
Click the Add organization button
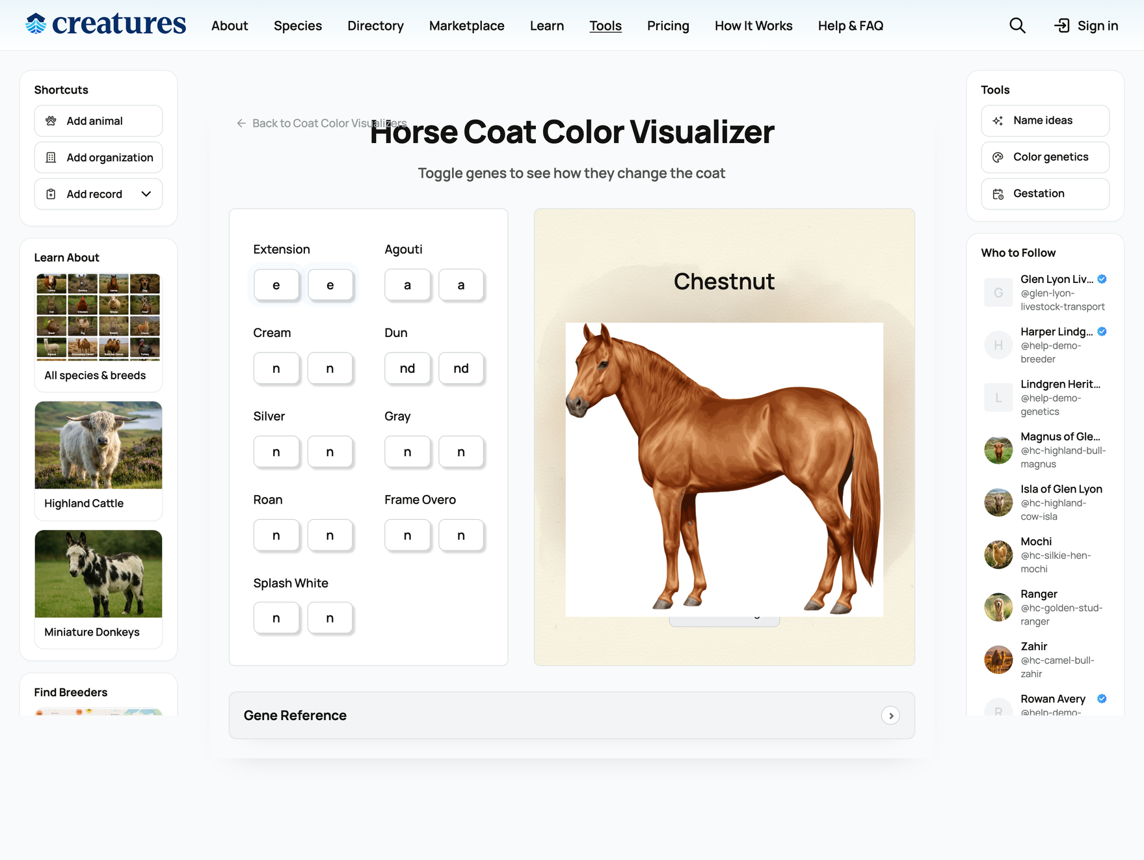tap(98, 157)
